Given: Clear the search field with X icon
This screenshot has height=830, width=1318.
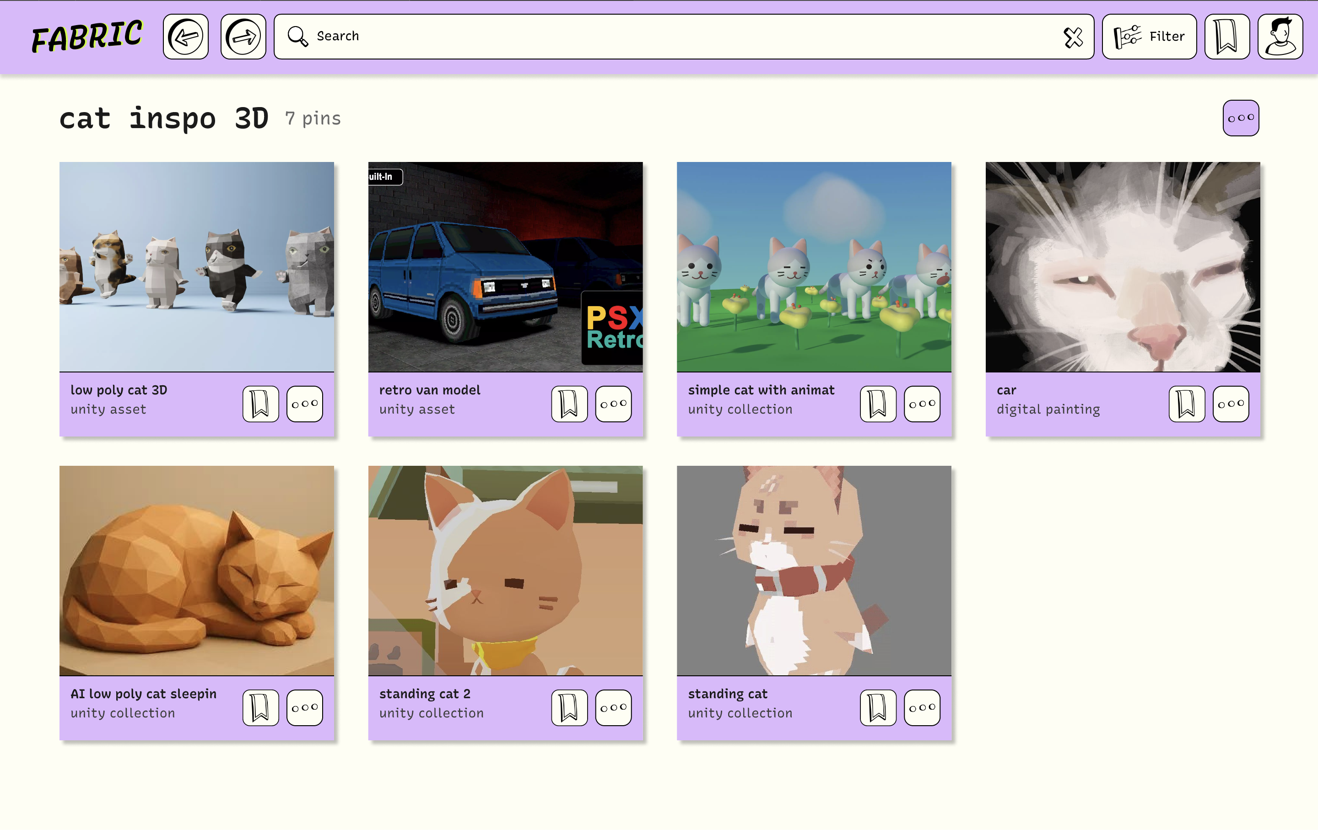Looking at the screenshot, I should click(x=1073, y=37).
